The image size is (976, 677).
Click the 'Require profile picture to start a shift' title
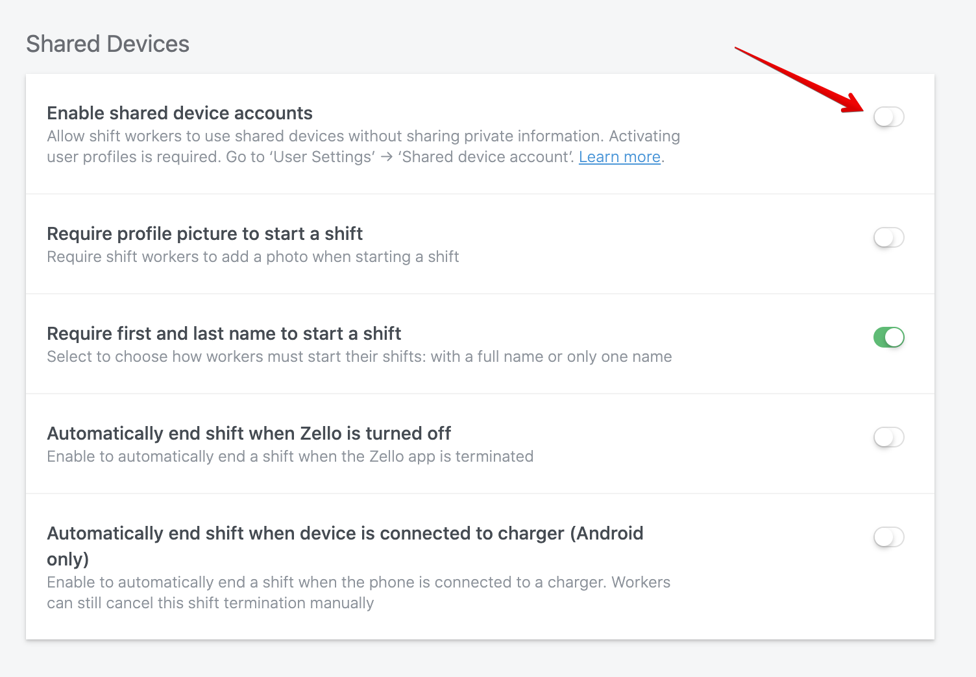(x=204, y=233)
